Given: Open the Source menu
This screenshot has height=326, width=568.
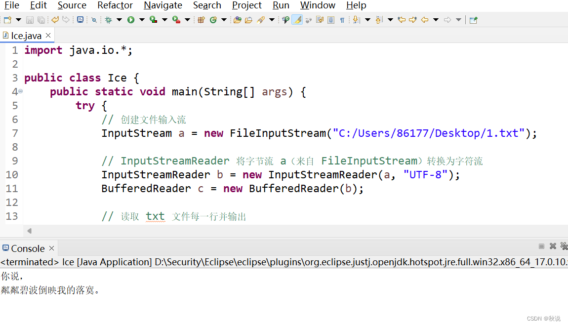Looking at the screenshot, I should [72, 5].
